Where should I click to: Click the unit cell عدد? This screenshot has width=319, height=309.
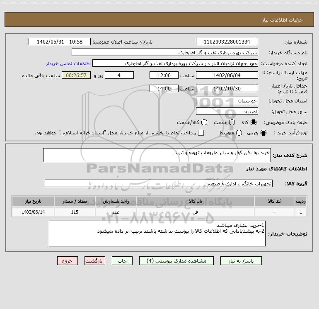click(x=116, y=212)
